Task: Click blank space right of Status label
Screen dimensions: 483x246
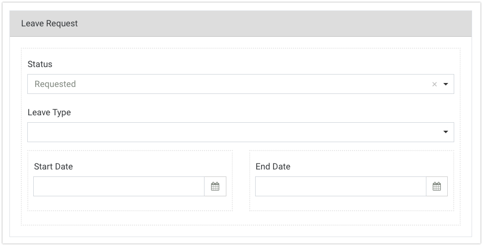Action: (x=248, y=64)
